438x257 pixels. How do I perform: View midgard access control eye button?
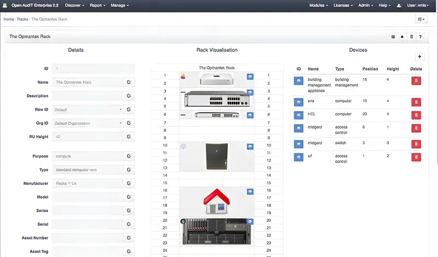(x=298, y=128)
